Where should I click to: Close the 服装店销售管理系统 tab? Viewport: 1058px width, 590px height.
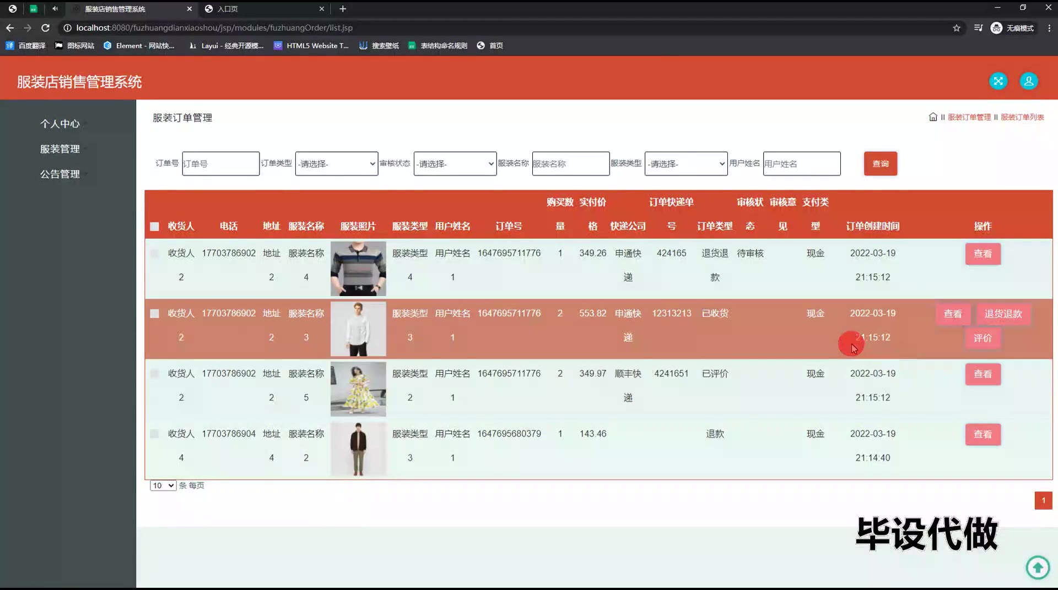190,9
